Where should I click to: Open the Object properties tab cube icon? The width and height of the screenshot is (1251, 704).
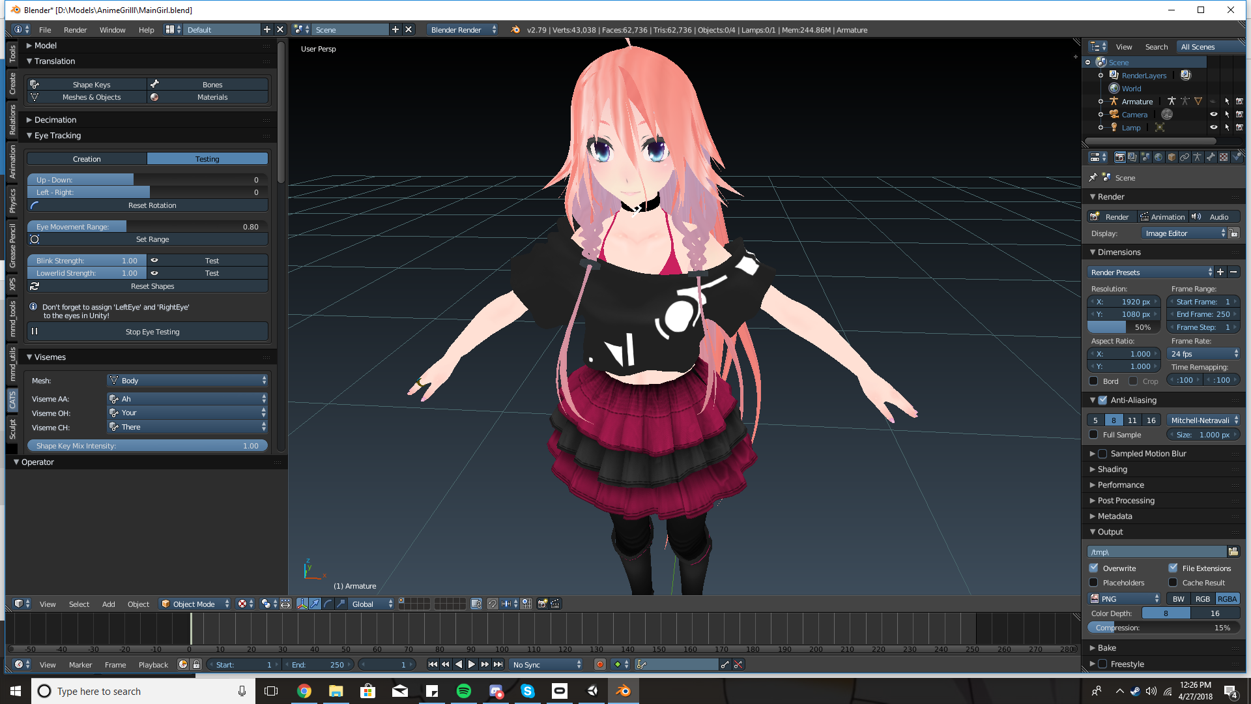1172,157
